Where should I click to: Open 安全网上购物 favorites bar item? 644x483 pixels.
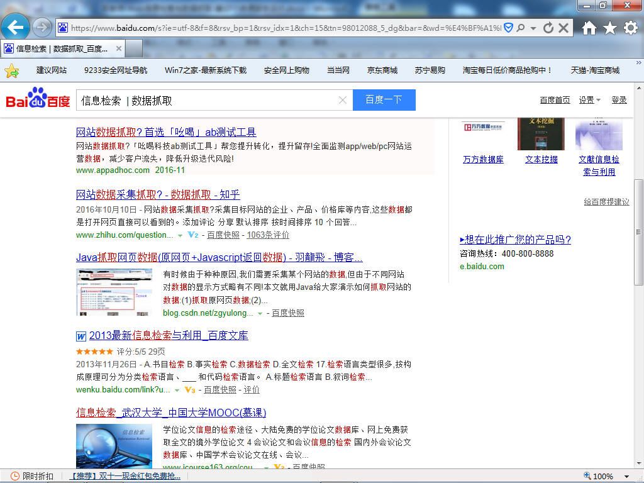click(x=286, y=70)
